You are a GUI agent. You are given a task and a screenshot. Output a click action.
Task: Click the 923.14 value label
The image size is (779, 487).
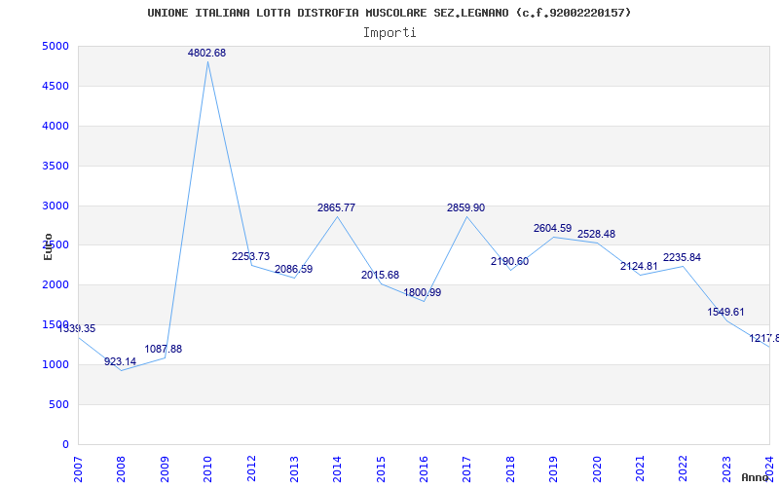point(120,361)
